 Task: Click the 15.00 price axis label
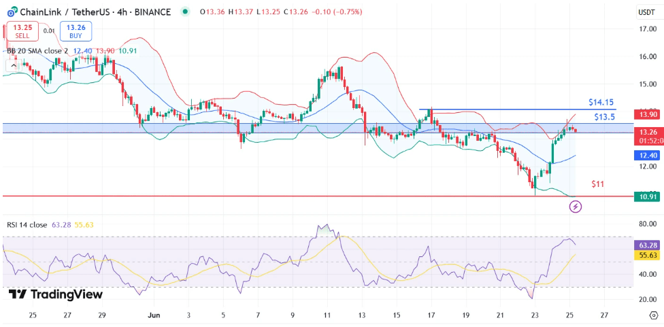648,84
